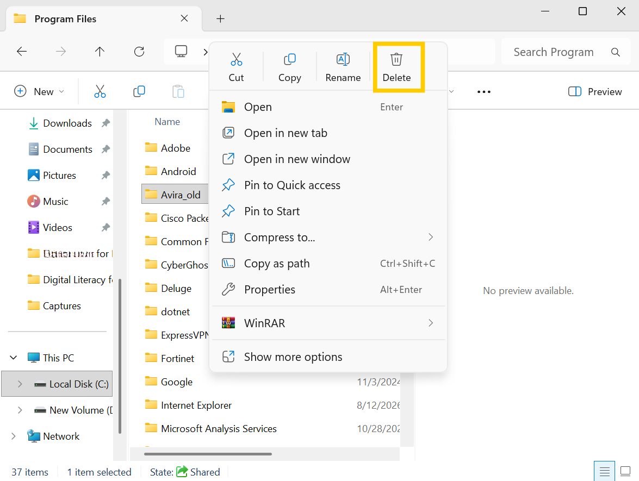Viewport: 639px width, 481px height.
Task: Add a new tab
Action: click(x=220, y=18)
